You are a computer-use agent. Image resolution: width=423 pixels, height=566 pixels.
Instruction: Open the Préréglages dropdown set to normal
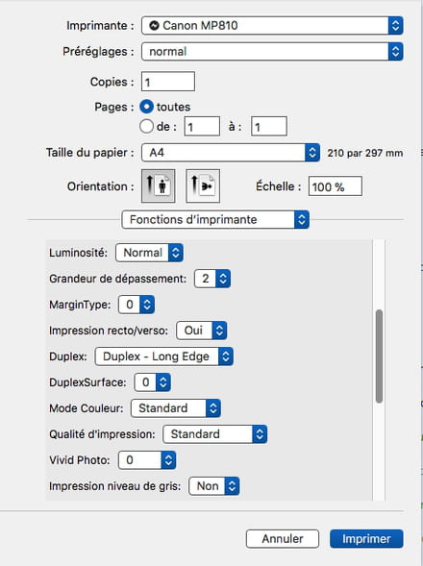click(x=272, y=52)
